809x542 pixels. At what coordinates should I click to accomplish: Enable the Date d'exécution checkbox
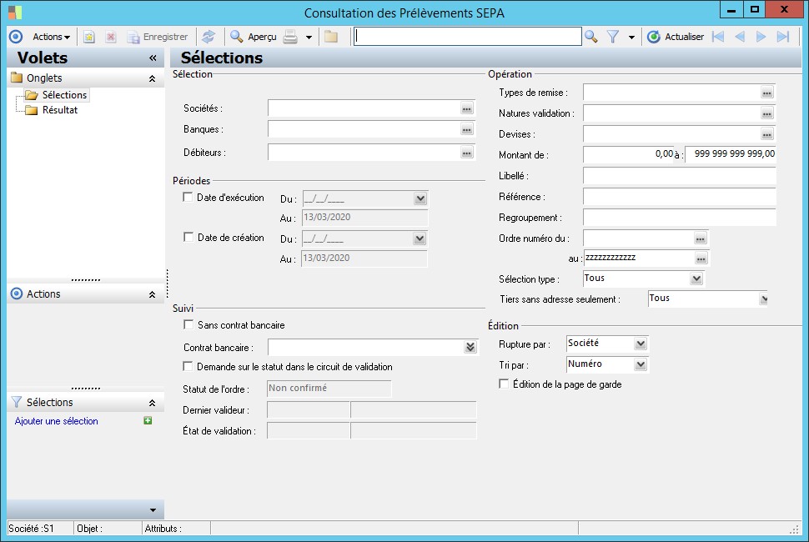click(188, 198)
